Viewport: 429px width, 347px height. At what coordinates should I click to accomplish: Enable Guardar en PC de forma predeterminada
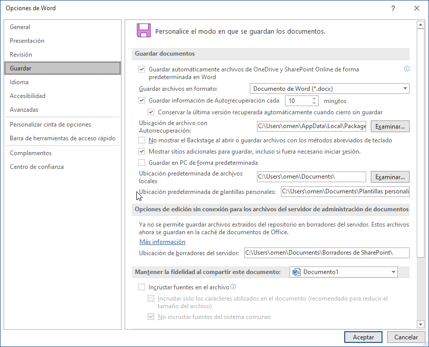[x=141, y=163]
